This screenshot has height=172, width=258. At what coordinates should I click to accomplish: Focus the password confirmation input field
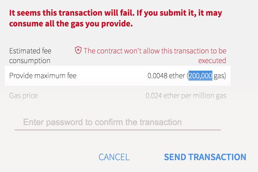point(118,122)
